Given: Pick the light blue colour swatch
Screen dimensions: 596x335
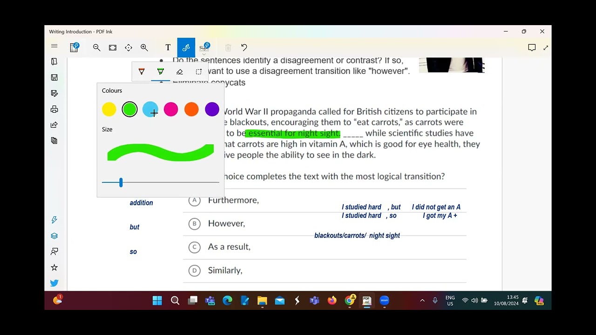Looking at the screenshot, I should pos(150,109).
